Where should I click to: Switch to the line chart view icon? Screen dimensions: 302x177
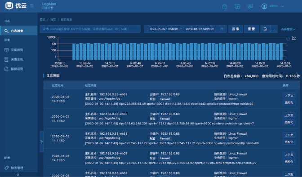point(294,38)
